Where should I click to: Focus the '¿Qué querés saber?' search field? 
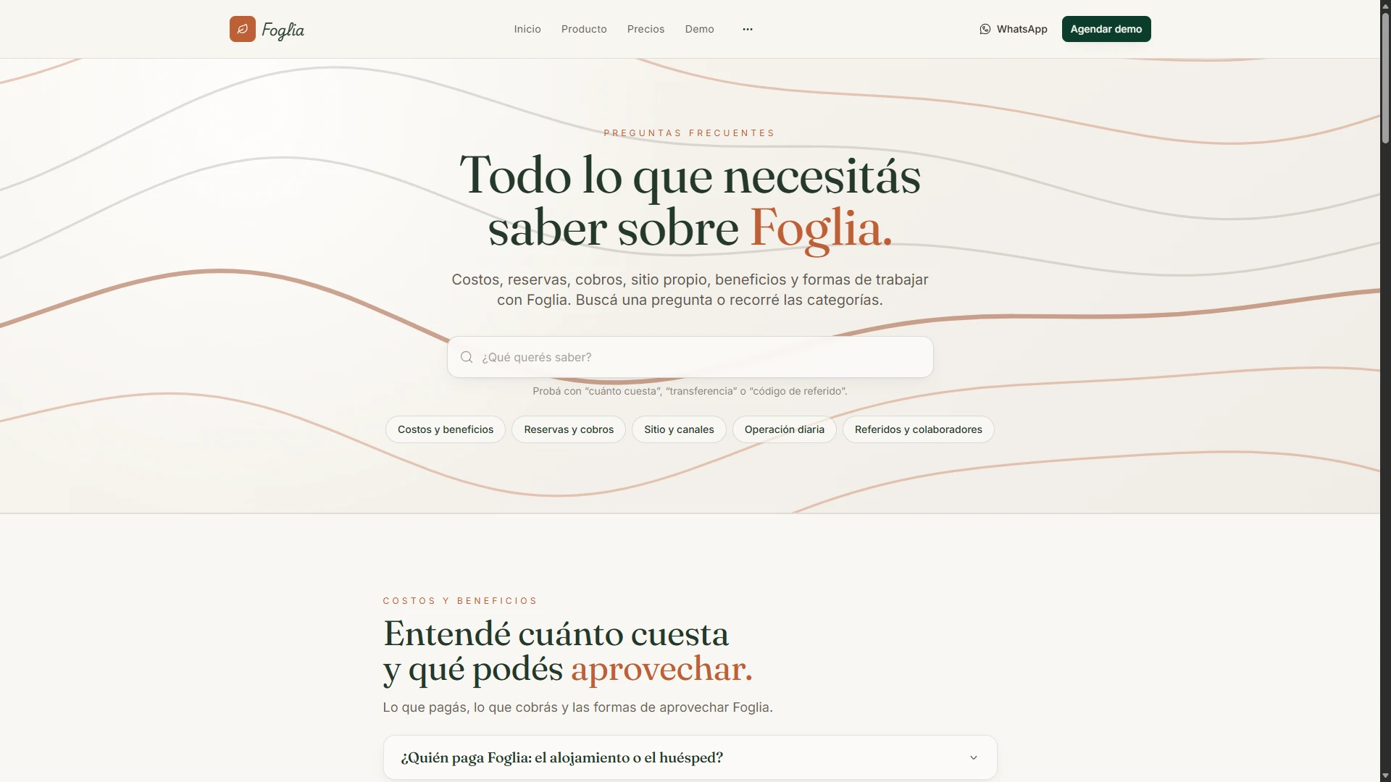click(x=690, y=357)
